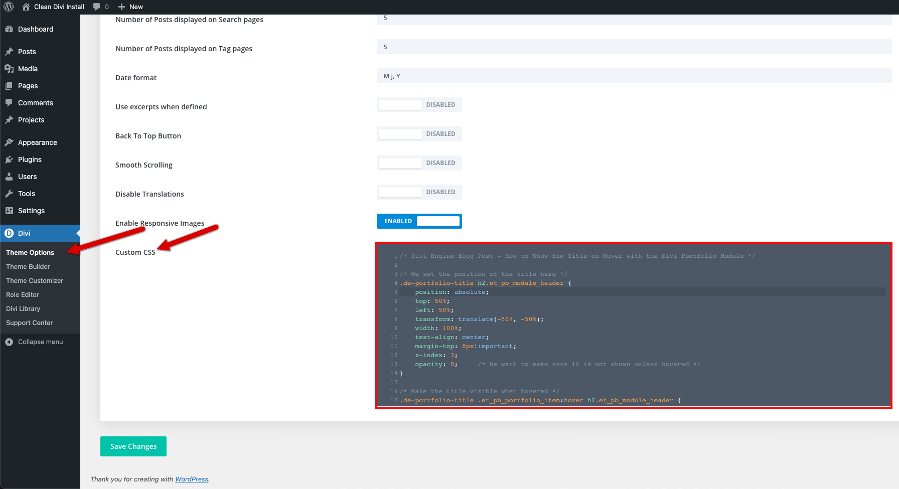Screen dimensions: 899x489
Task: Open Theme Customizer submenu item
Action: [35, 280]
